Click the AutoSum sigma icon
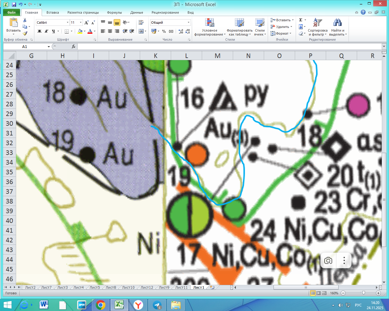The image size is (389, 311). click(x=301, y=20)
